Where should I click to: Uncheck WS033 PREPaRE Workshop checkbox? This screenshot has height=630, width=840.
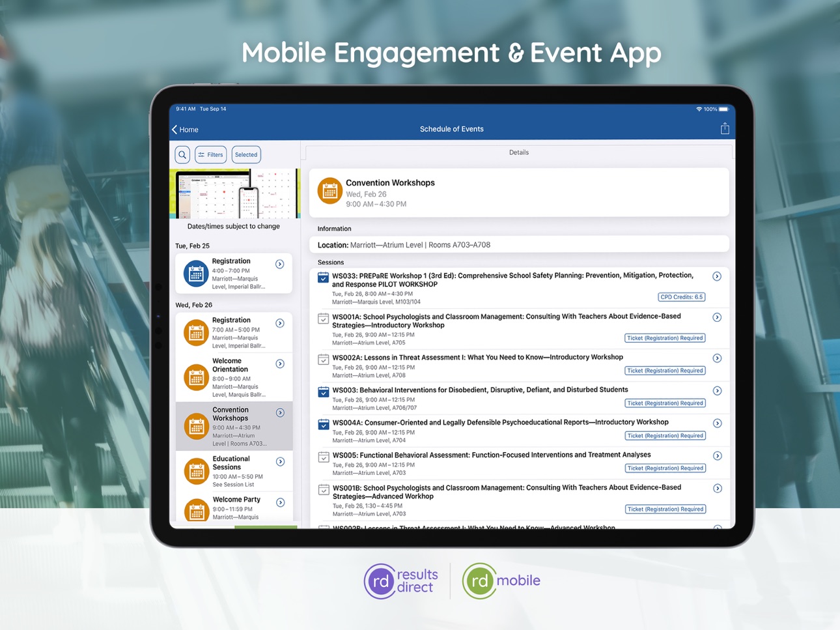tap(323, 278)
